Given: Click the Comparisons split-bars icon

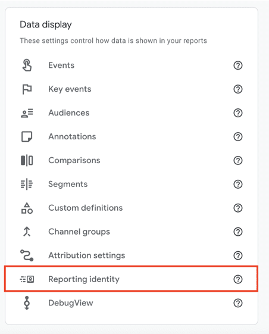Looking at the screenshot, I should click(x=27, y=160).
